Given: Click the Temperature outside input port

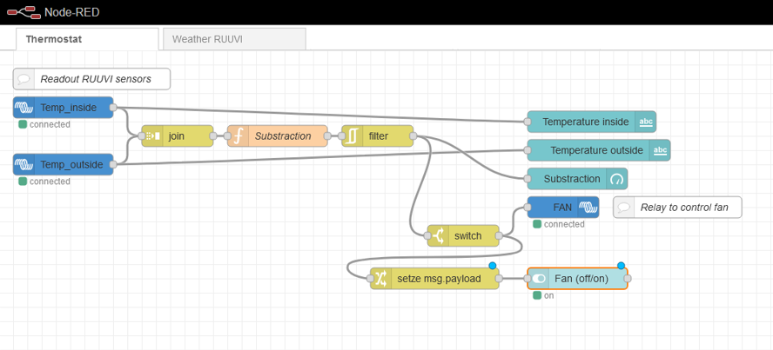Looking at the screenshot, I should [527, 150].
